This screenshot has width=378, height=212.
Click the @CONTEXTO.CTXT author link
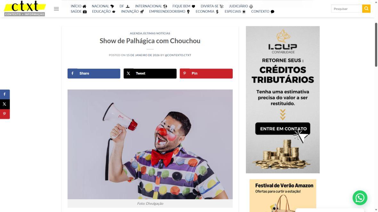178,55
